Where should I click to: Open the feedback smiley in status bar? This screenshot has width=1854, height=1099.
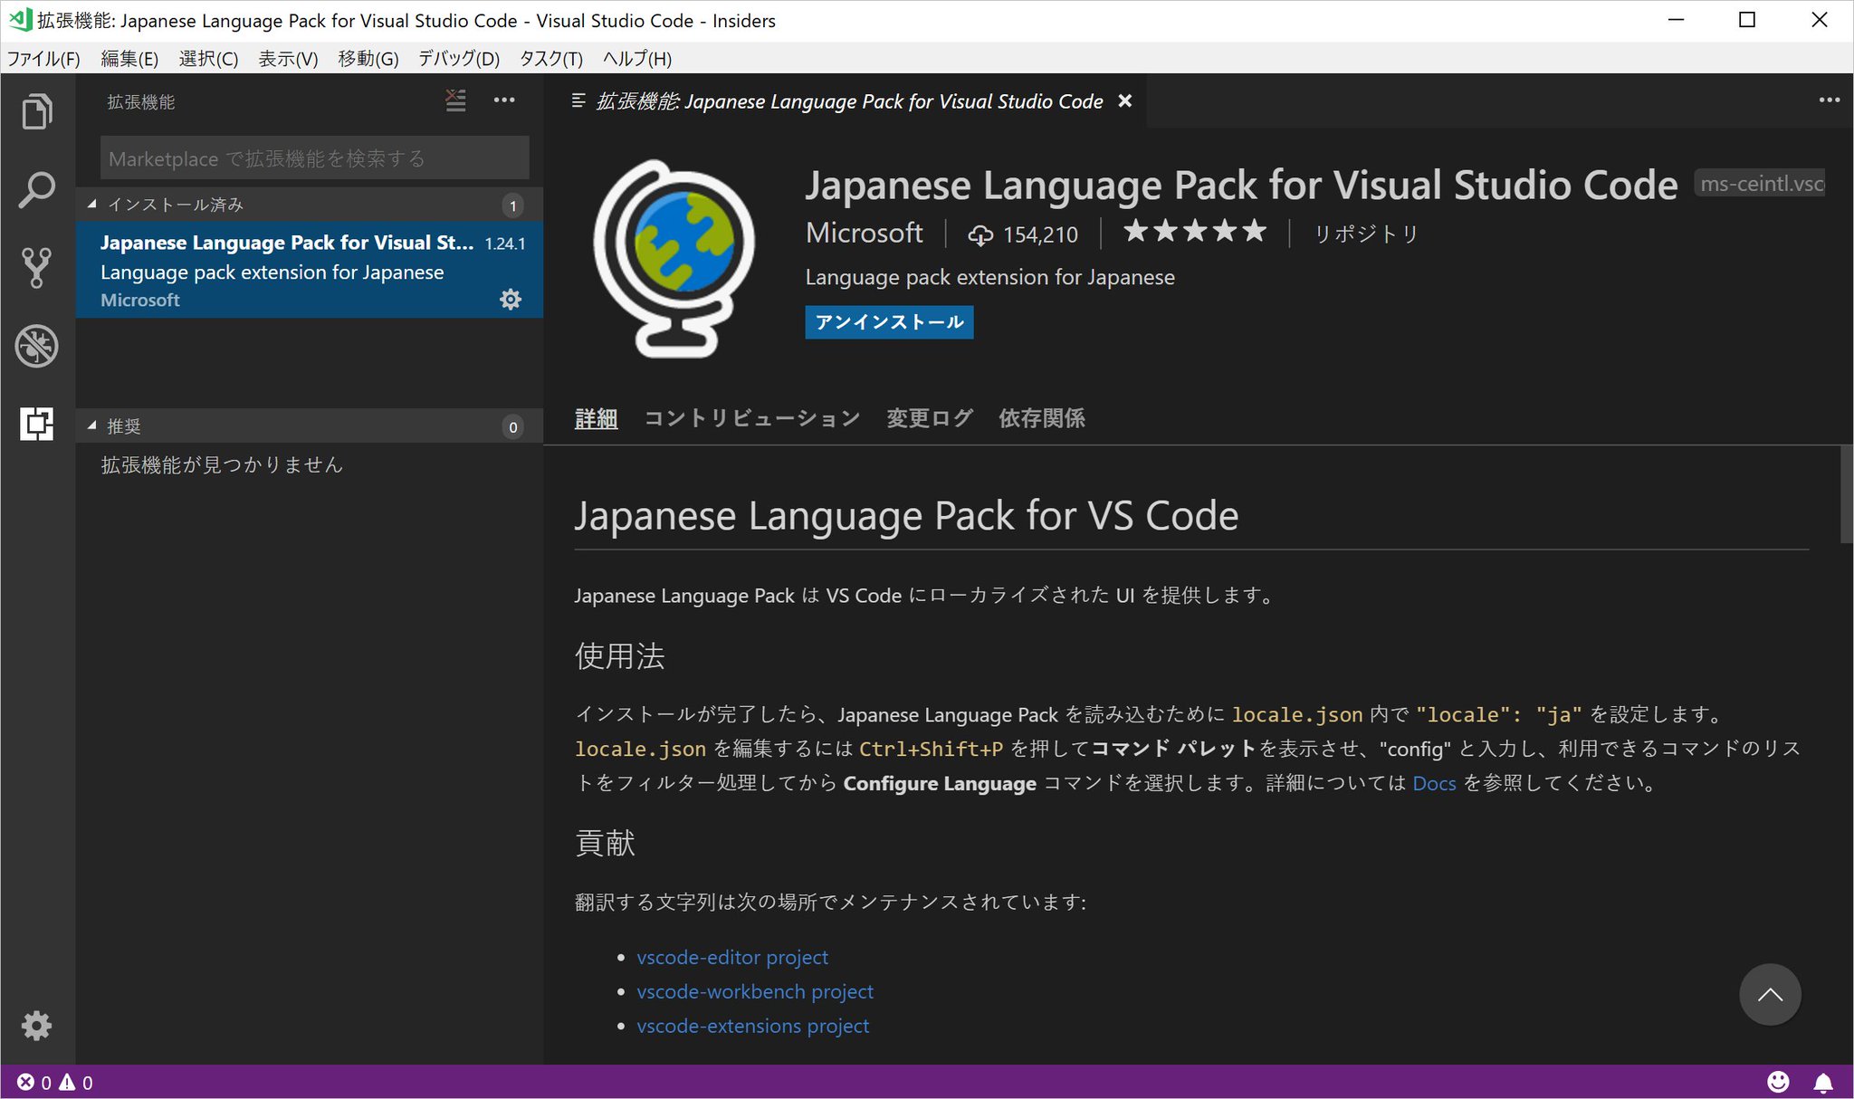[x=1779, y=1083]
